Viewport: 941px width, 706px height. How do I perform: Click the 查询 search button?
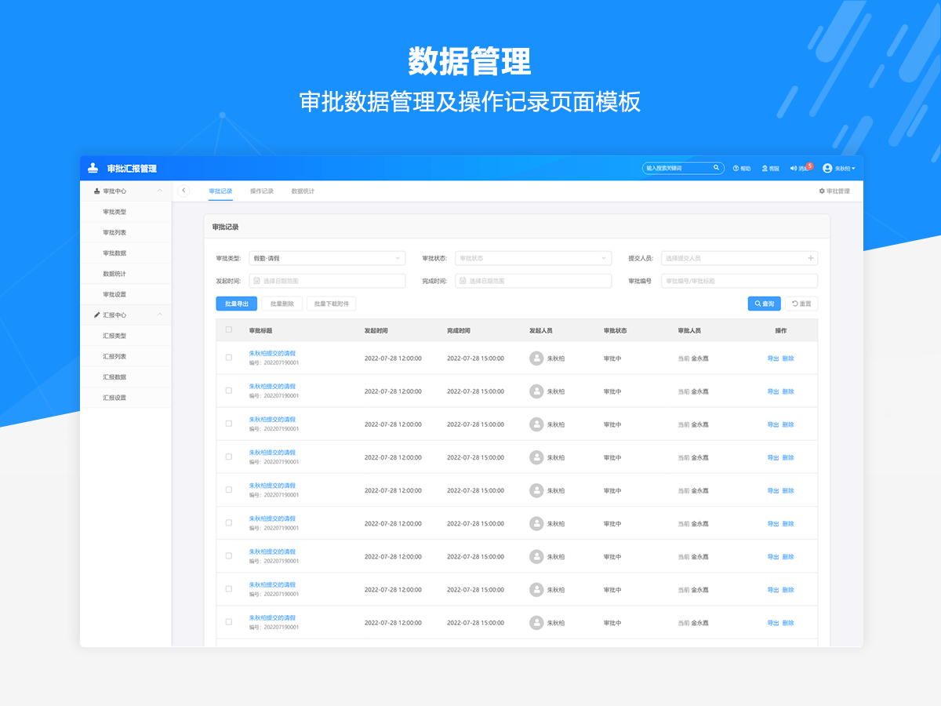pyautogui.click(x=764, y=304)
